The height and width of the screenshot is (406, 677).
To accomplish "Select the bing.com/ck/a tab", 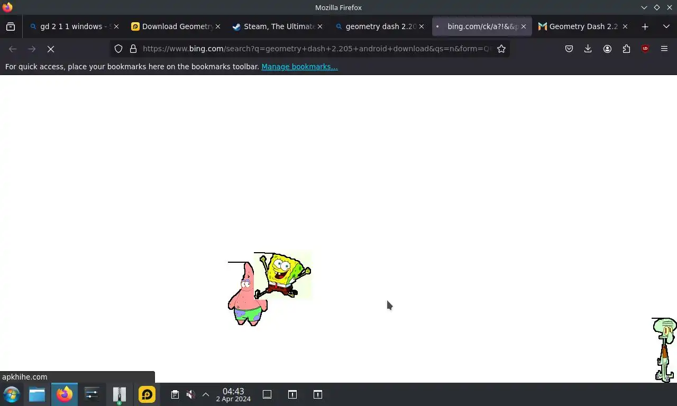I will tap(482, 26).
